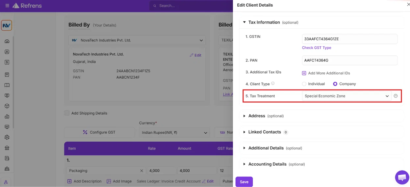Click the Check GST Type link
The height and width of the screenshot is (187, 410).
click(317, 48)
